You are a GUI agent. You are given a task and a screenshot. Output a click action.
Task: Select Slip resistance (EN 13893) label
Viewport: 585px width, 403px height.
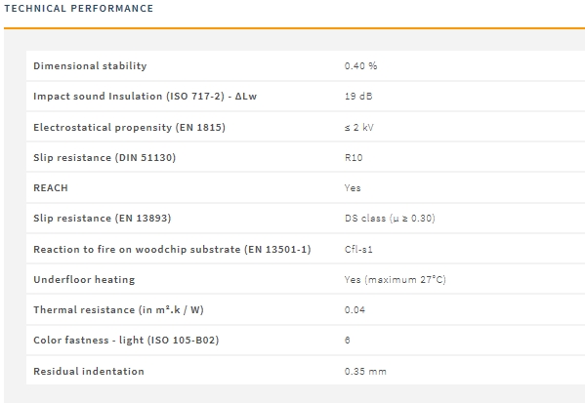coord(103,219)
